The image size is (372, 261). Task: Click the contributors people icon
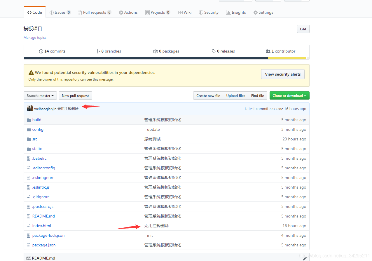(x=268, y=51)
